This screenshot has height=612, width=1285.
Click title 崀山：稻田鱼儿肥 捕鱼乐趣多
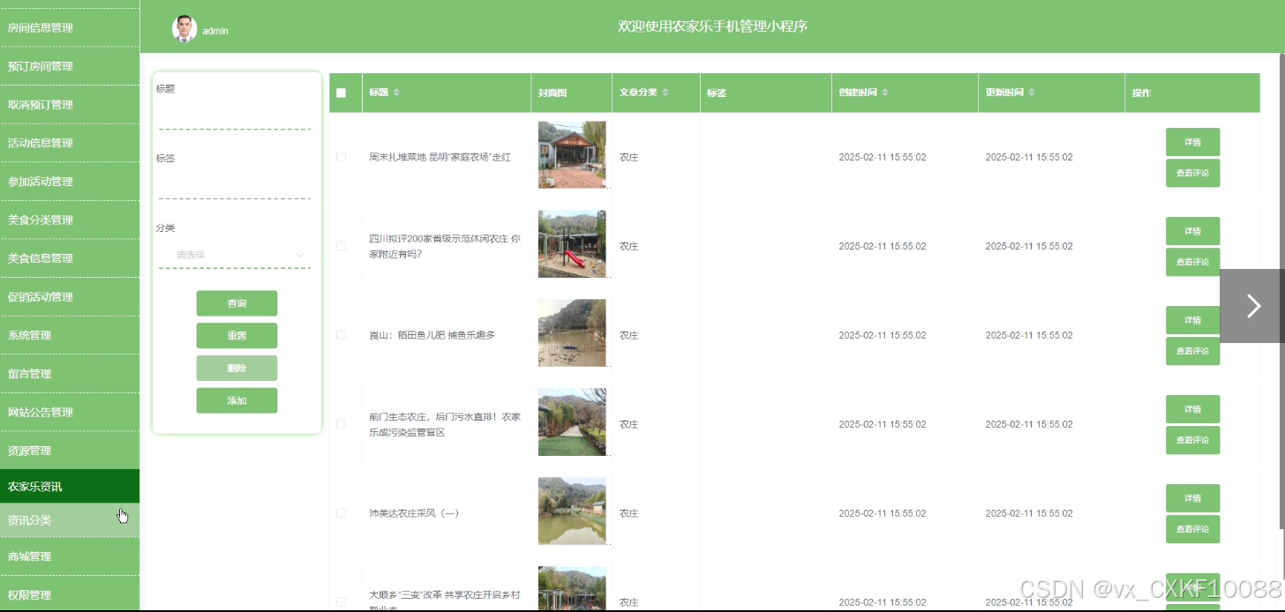432,335
